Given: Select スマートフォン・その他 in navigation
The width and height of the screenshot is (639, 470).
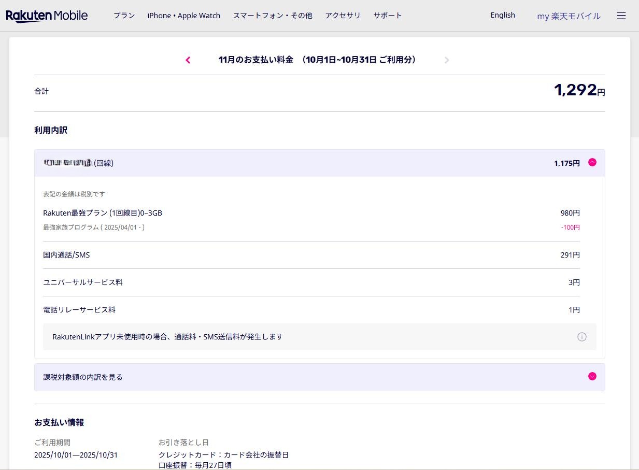Looking at the screenshot, I should pos(272,16).
